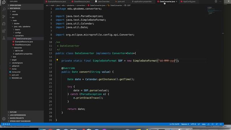Expand the Outline section
231x130 pixels.
[13, 112]
